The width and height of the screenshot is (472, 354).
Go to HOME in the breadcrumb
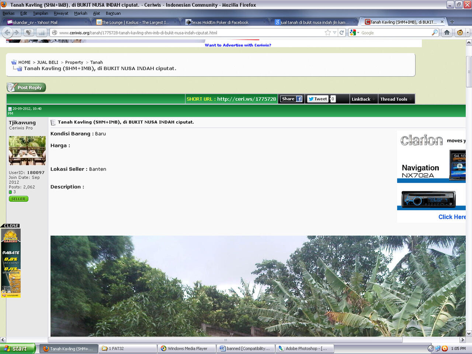(24, 62)
